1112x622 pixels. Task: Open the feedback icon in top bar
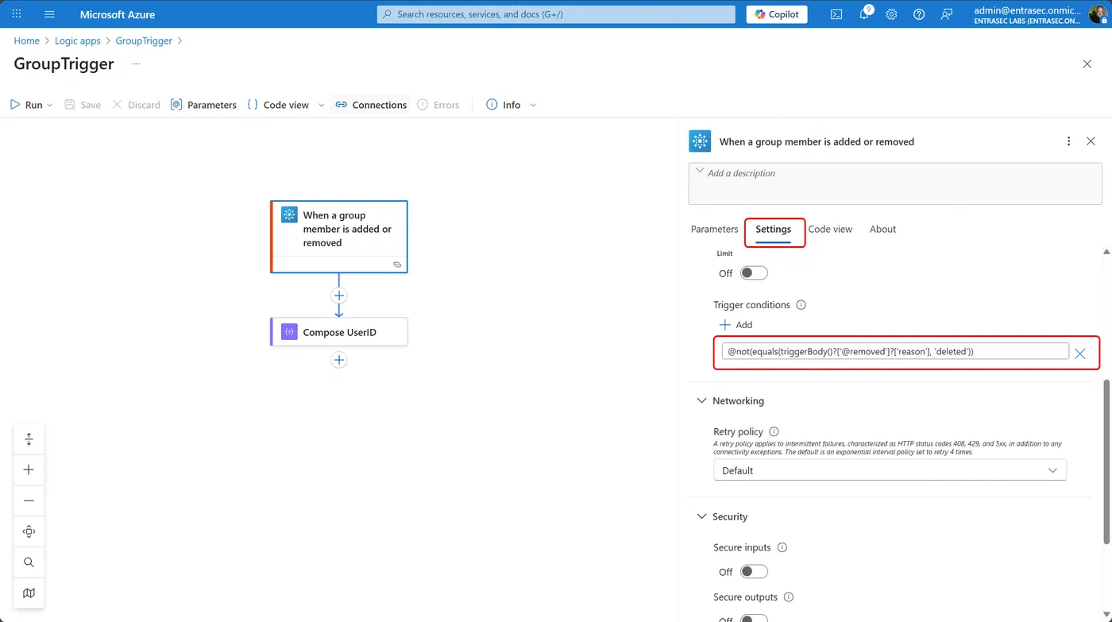click(x=946, y=14)
